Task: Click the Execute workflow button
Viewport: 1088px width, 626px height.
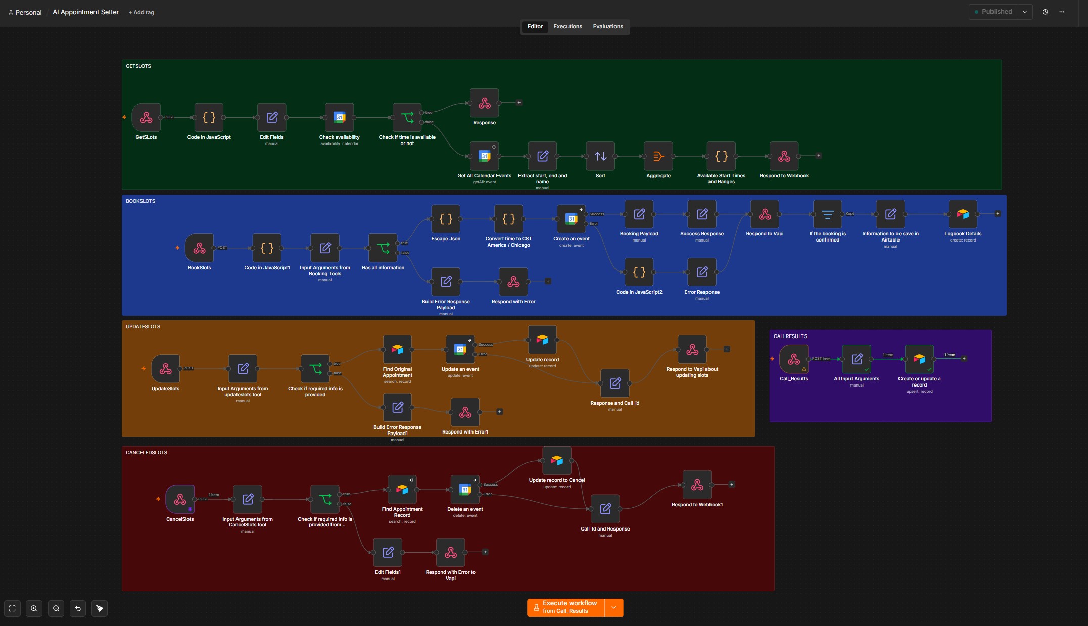Action: point(565,608)
